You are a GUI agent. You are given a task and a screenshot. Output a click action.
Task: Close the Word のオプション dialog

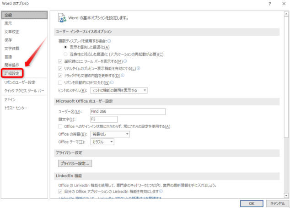284,4
